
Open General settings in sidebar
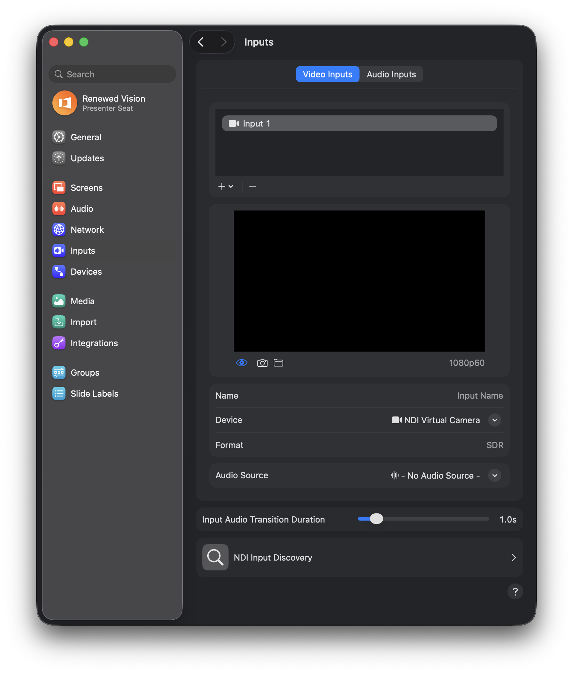click(112, 137)
